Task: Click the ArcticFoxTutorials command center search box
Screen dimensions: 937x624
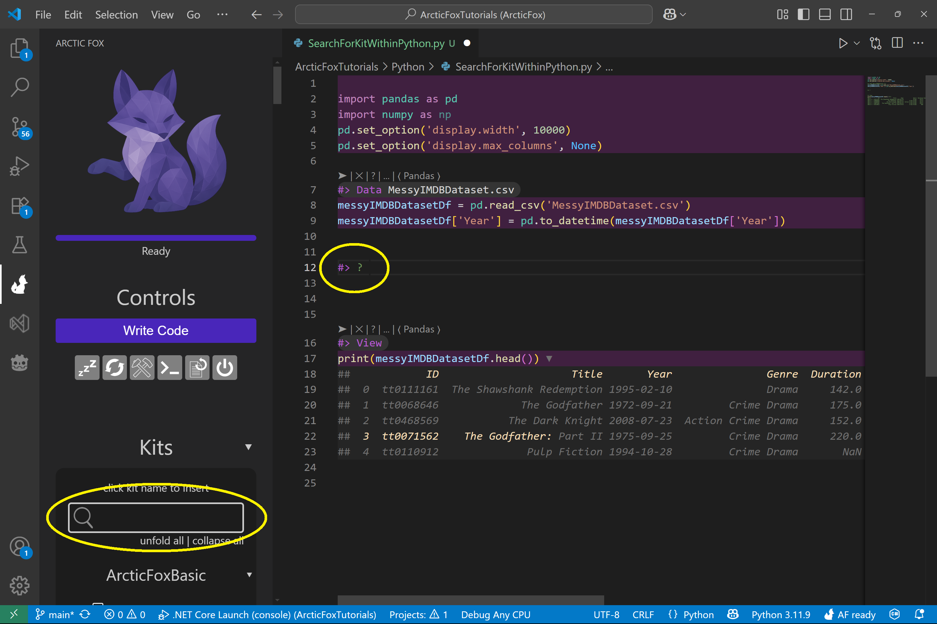Action: click(474, 14)
